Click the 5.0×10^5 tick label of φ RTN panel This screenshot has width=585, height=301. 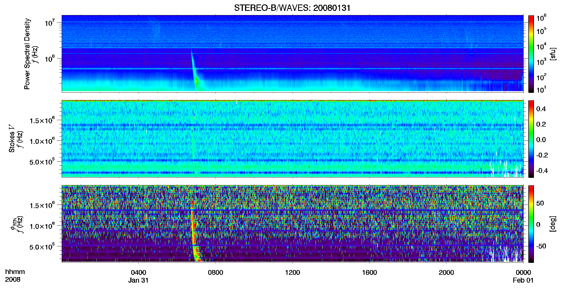point(42,247)
